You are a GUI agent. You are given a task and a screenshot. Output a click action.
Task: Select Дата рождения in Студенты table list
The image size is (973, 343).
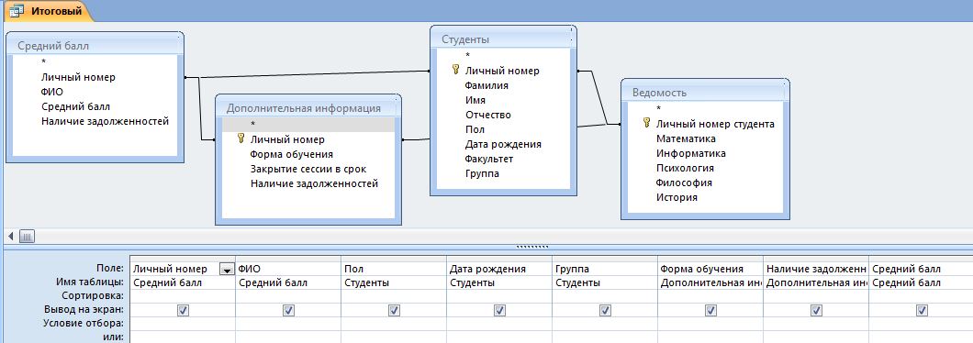[503, 145]
